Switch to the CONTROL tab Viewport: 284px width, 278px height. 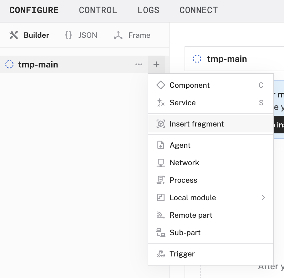[98, 10]
